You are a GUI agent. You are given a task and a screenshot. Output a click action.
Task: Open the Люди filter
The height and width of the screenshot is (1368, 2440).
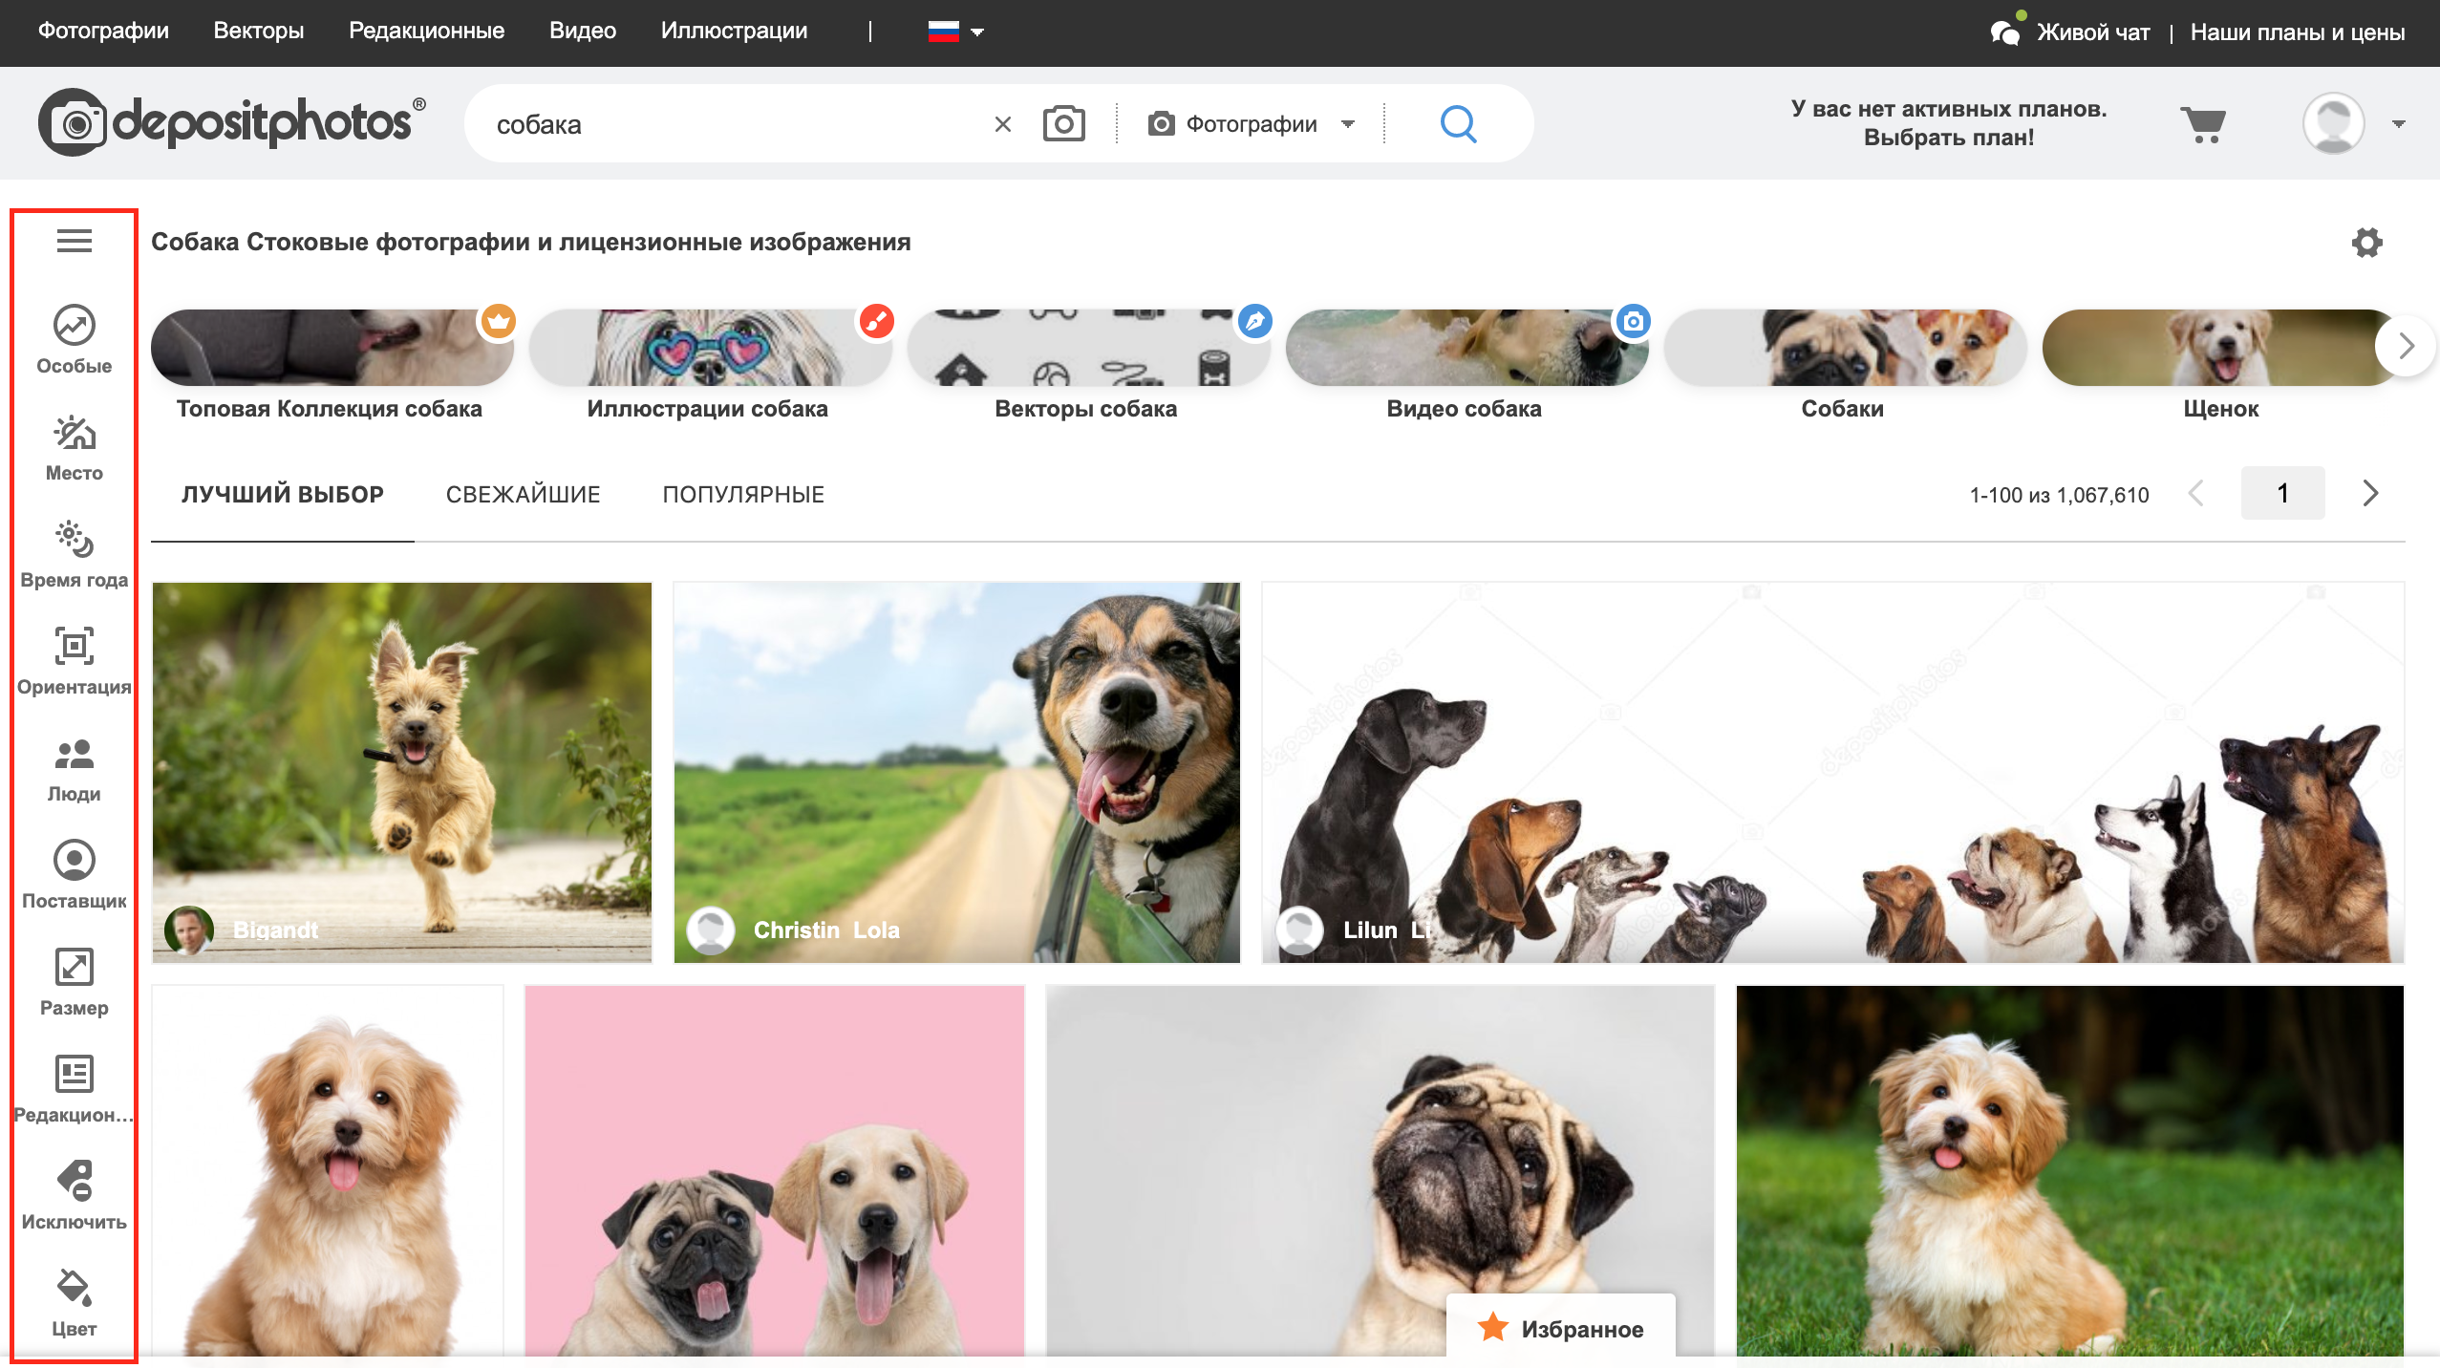coord(75,768)
